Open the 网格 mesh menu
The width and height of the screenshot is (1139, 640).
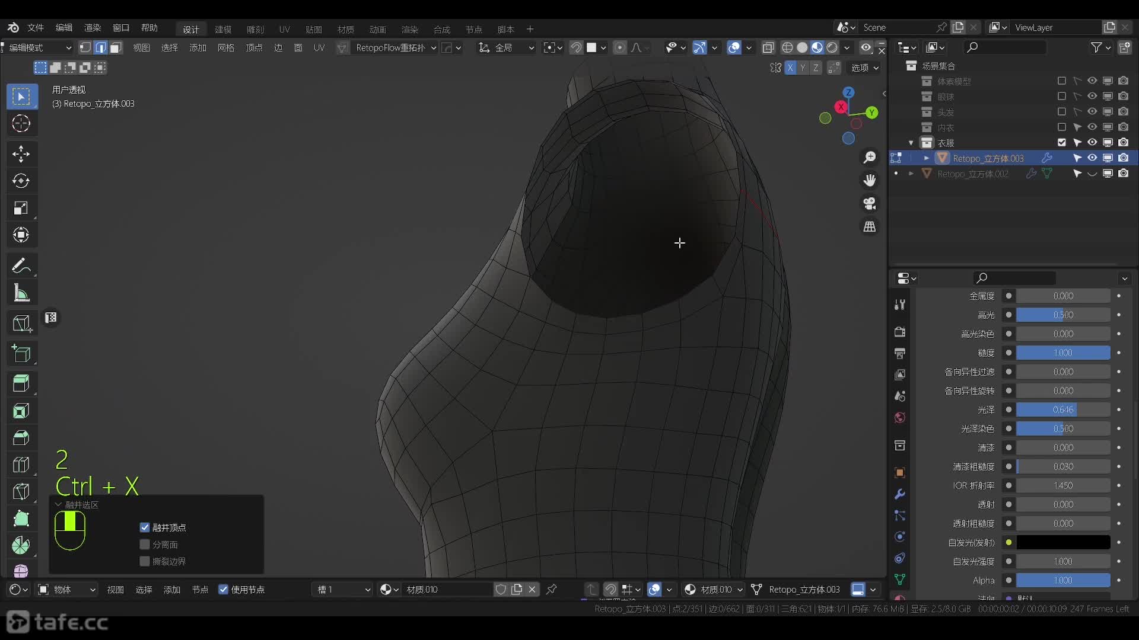pos(226,47)
